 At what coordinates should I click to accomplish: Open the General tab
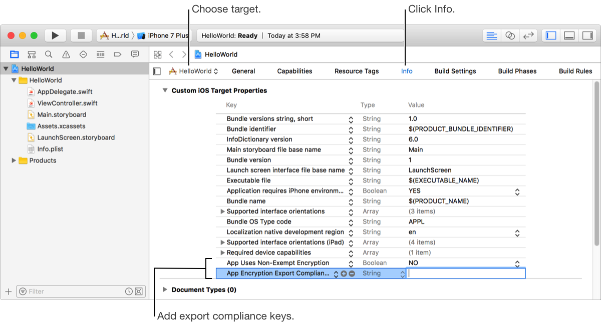coord(243,71)
